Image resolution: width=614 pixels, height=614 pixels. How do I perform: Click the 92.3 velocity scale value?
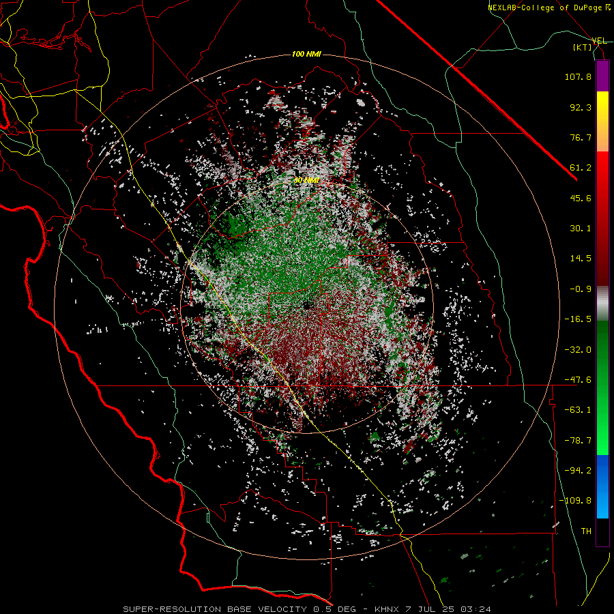581,107
